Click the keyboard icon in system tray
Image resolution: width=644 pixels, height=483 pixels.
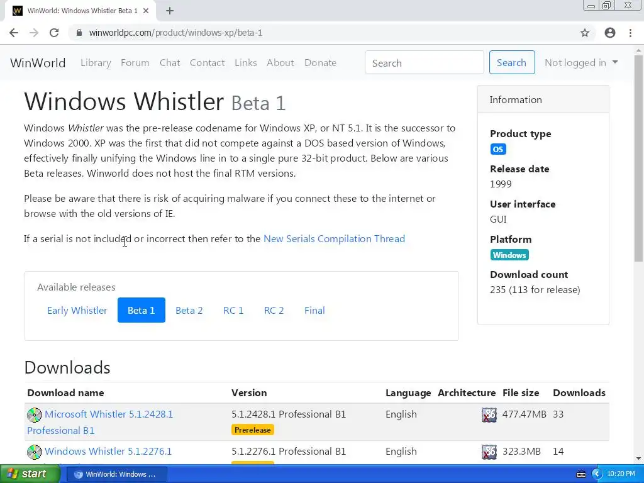pos(580,474)
